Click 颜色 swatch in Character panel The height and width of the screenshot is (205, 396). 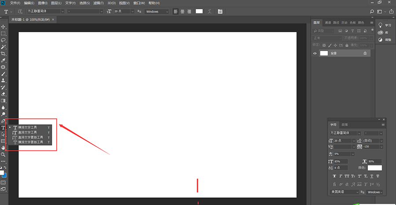375,168
